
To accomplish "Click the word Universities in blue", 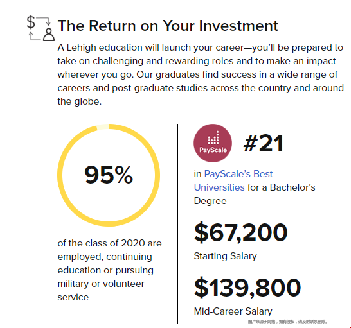I will coord(219,187).
